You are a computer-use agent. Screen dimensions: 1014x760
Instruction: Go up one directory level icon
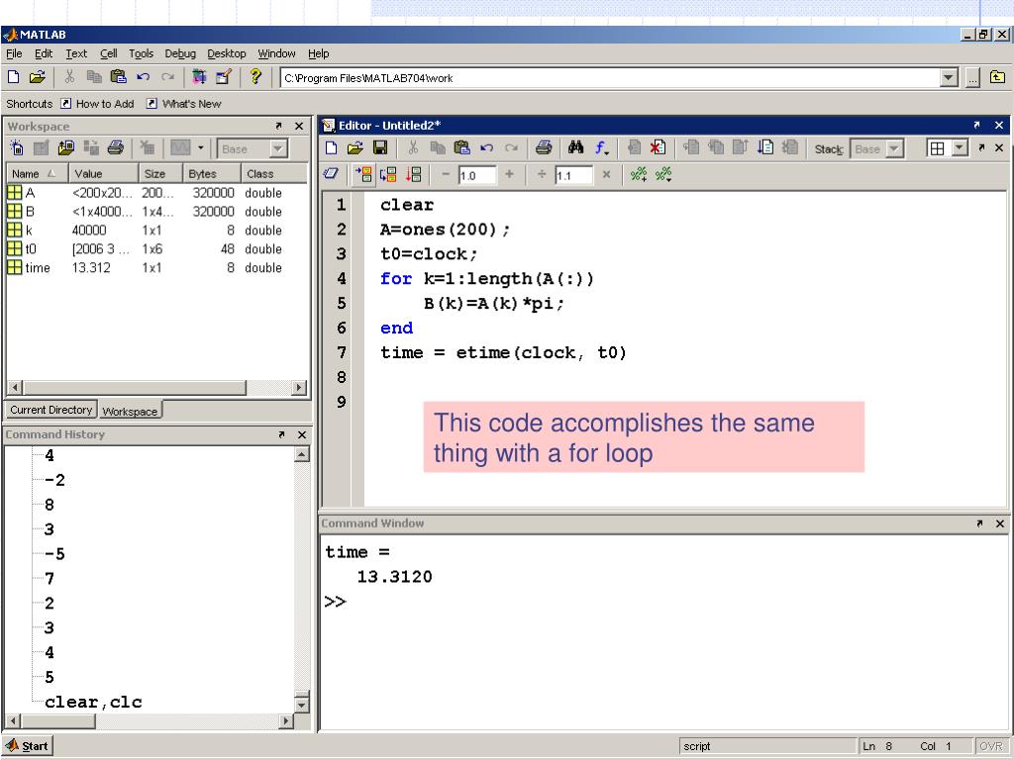[x=997, y=77]
